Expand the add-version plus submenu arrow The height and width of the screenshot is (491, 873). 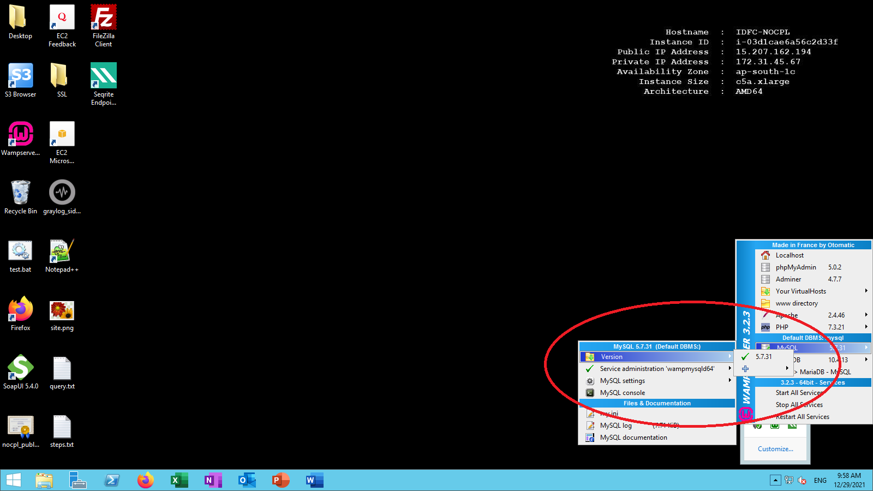(x=787, y=368)
